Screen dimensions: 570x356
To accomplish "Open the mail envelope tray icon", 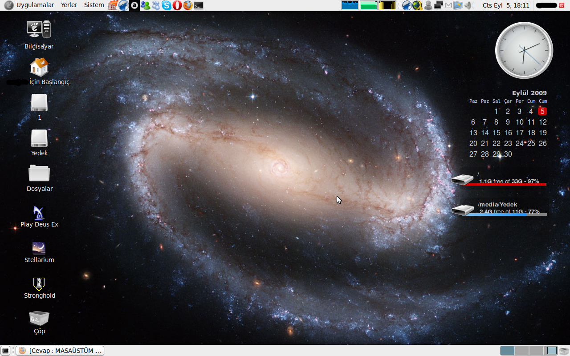I will pos(448,5).
